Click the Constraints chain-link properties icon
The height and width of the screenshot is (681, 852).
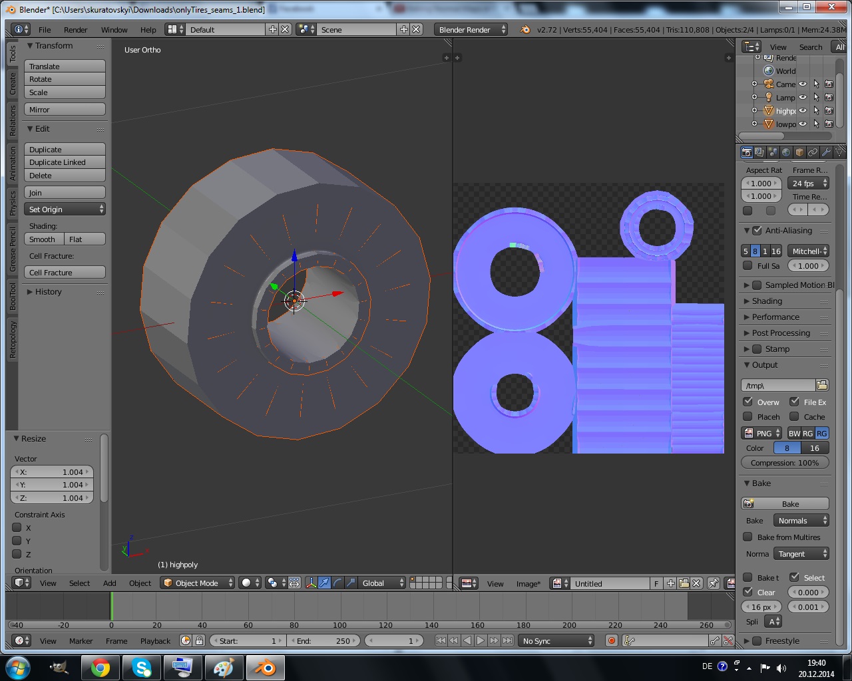pyautogui.click(x=812, y=152)
